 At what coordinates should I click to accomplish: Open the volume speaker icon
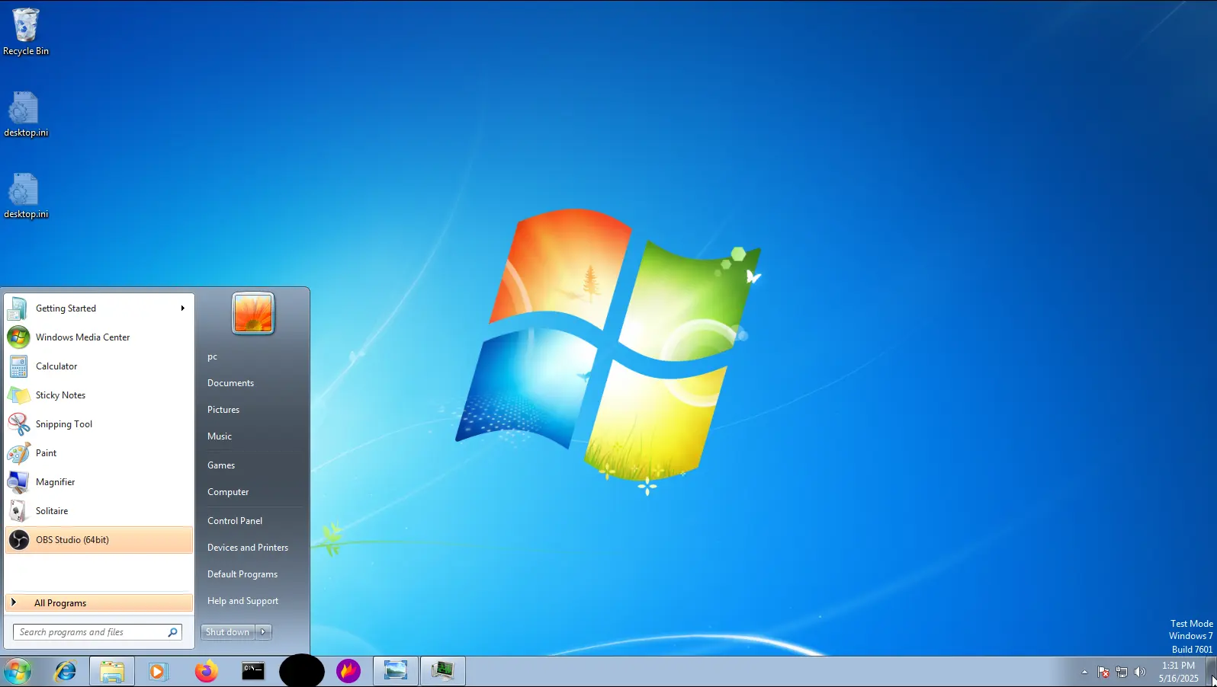coord(1140,672)
